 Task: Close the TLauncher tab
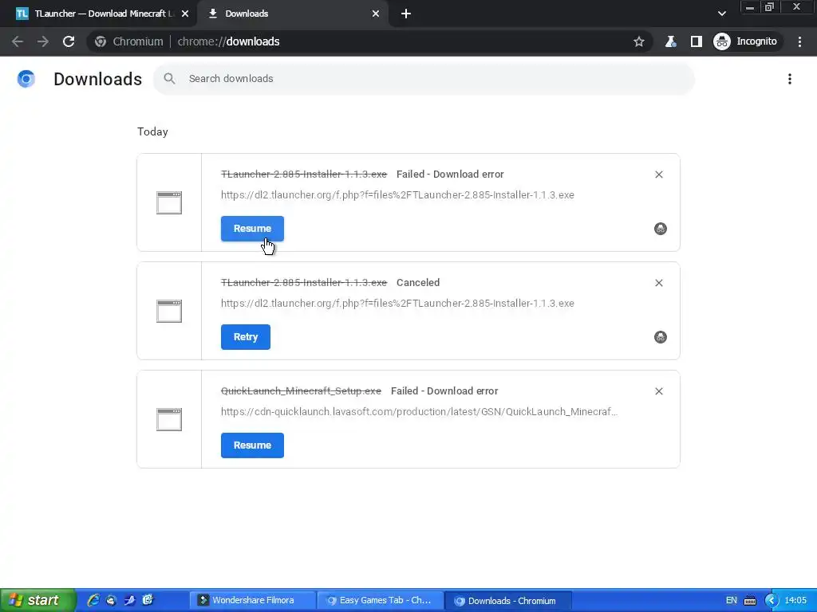[x=185, y=14]
